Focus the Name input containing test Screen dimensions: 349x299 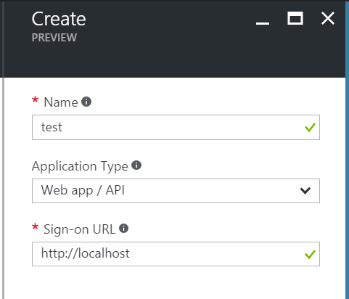[176, 127]
